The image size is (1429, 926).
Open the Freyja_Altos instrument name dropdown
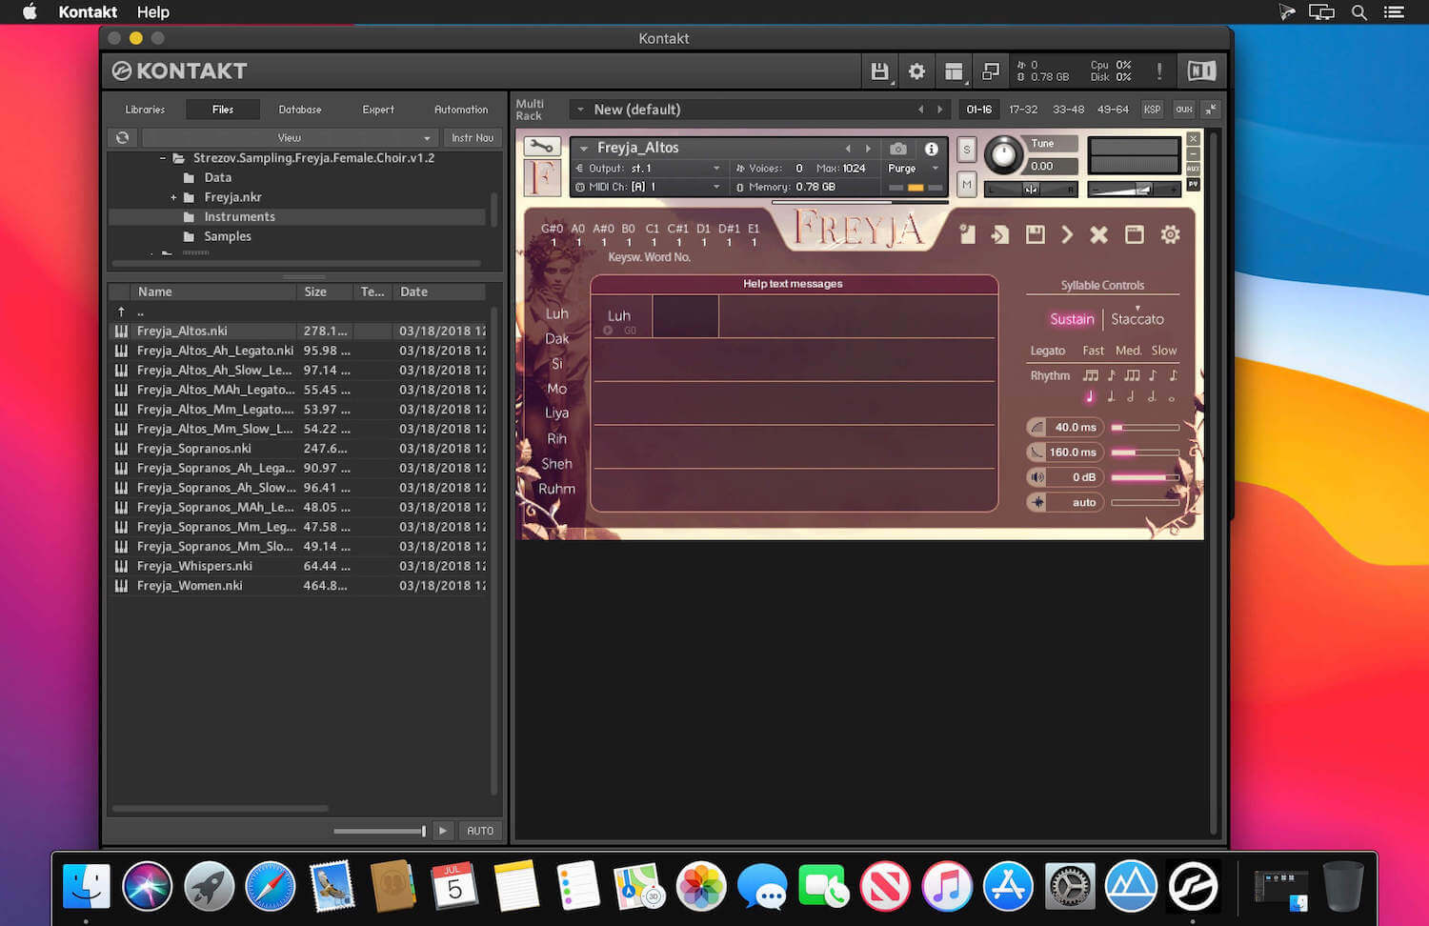584,149
